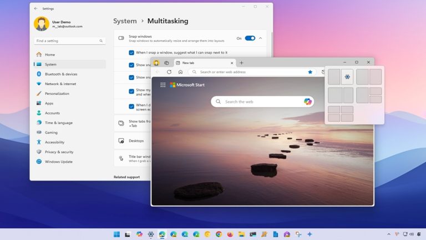Image resolution: width=426 pixels, height=240 pixels.
Task: Click the magnifier in Find a setting box
Action: point(101,41)
